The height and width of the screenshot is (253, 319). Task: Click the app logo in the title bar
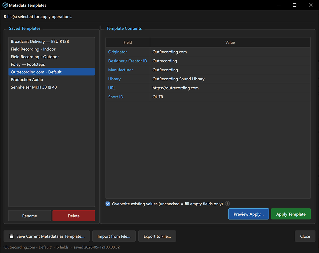tap(5, 5)
